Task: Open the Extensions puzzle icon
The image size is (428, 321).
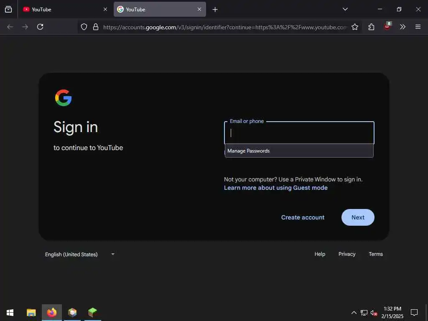Action: tap(371, 27)
